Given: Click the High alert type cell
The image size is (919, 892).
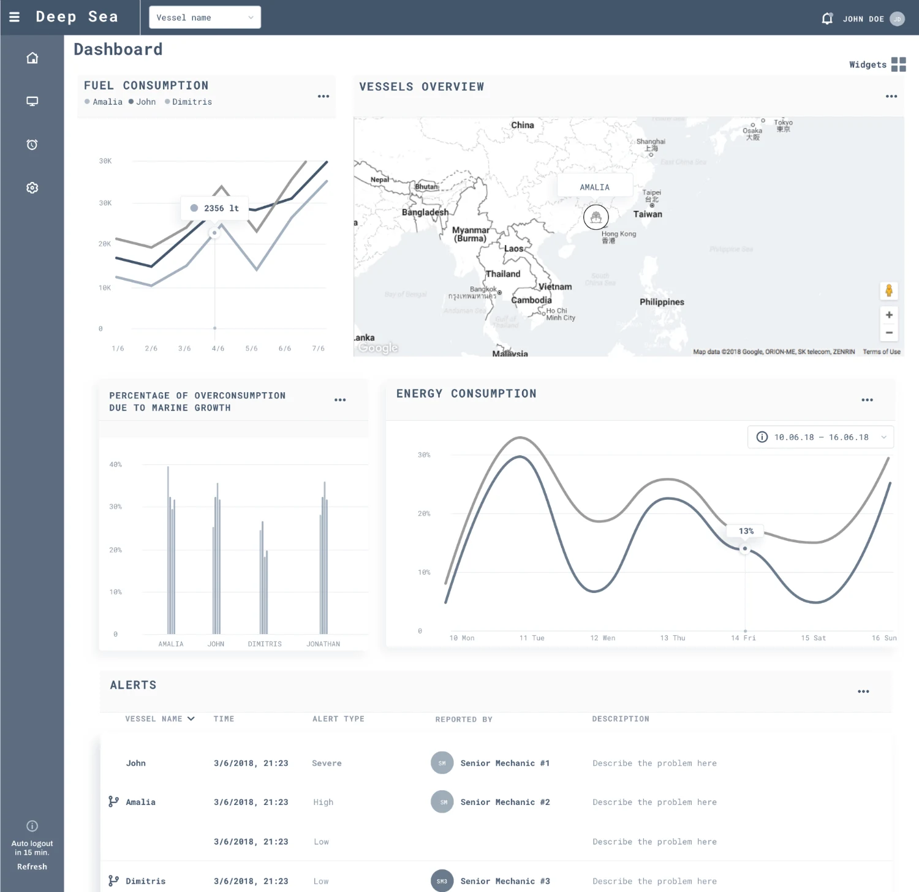Looking at the screenshot, I should (323, 802).
